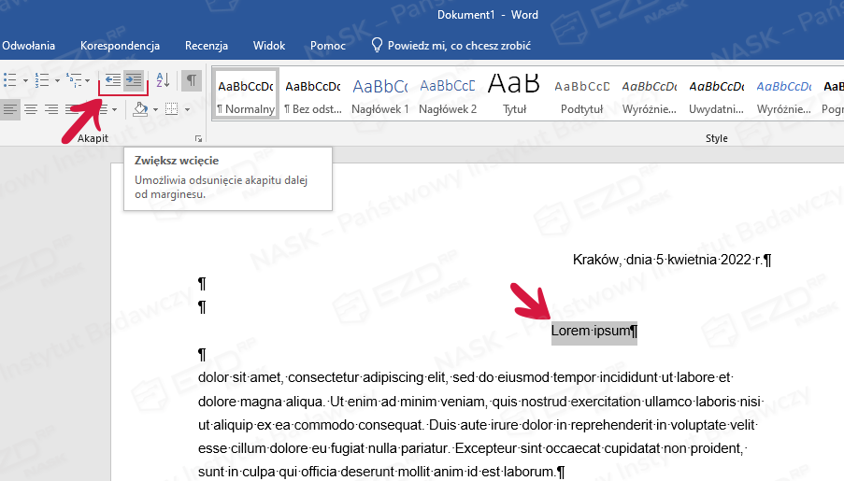The height and width of the screenshot is (481, 844).
Task: Open the shading color dropdown arrow
Action: [x=155, y=109]
